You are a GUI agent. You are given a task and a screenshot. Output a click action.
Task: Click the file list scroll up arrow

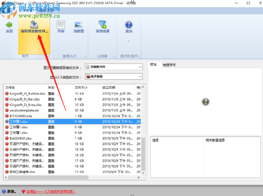click(143, 87)
